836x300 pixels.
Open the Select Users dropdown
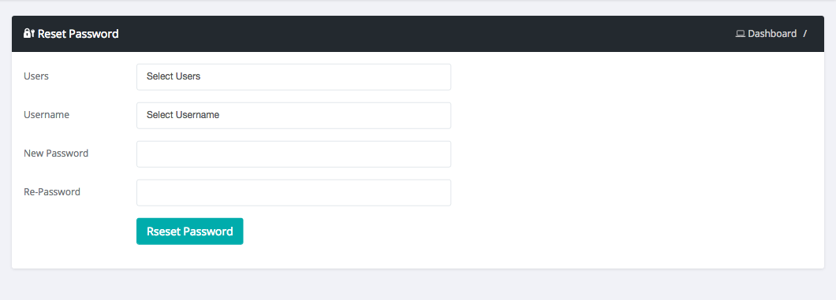coord(293,76)
